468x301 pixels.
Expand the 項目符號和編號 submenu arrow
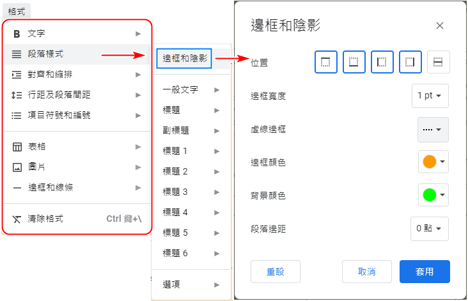click(138, 116)
